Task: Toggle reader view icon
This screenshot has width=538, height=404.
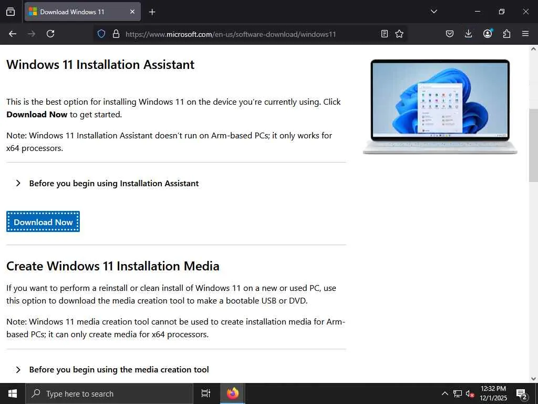Action: (x=384, y=34)
